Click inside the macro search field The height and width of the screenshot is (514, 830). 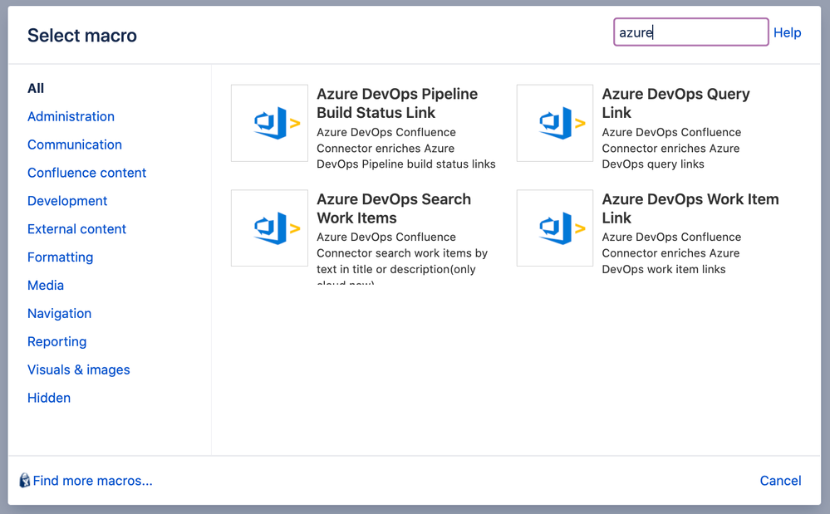(690, 32)
